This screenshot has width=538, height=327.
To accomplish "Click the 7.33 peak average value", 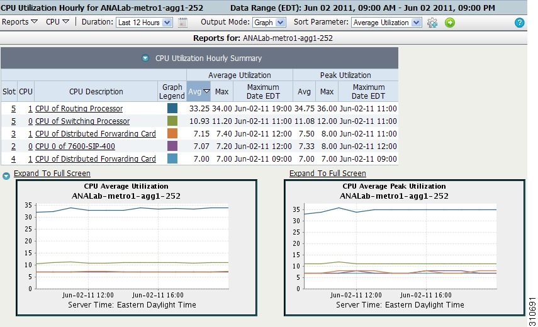I will coord(306,147).
